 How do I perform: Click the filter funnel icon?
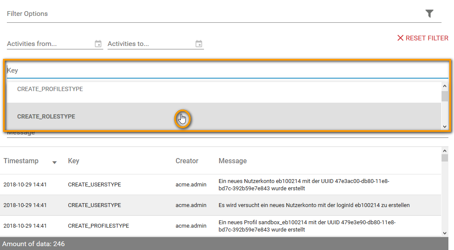coord(429,13)
